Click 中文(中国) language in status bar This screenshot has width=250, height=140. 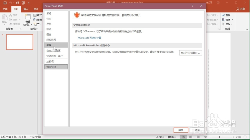35,137
